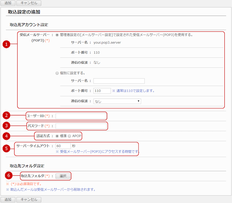The image size is (232, 203).
Task: Open the 通信の保護 dropdown list
Action: click(117, 101)
